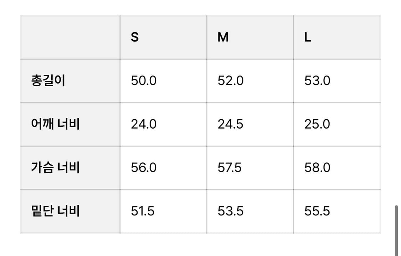Select the 25.0 shoulder width value
This screenshot has width=401, height=256.
click(317, 124)
